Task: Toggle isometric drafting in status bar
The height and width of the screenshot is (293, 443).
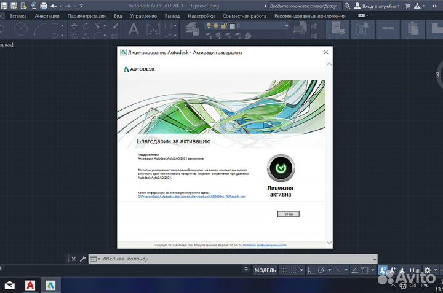Action: (338, 270)
